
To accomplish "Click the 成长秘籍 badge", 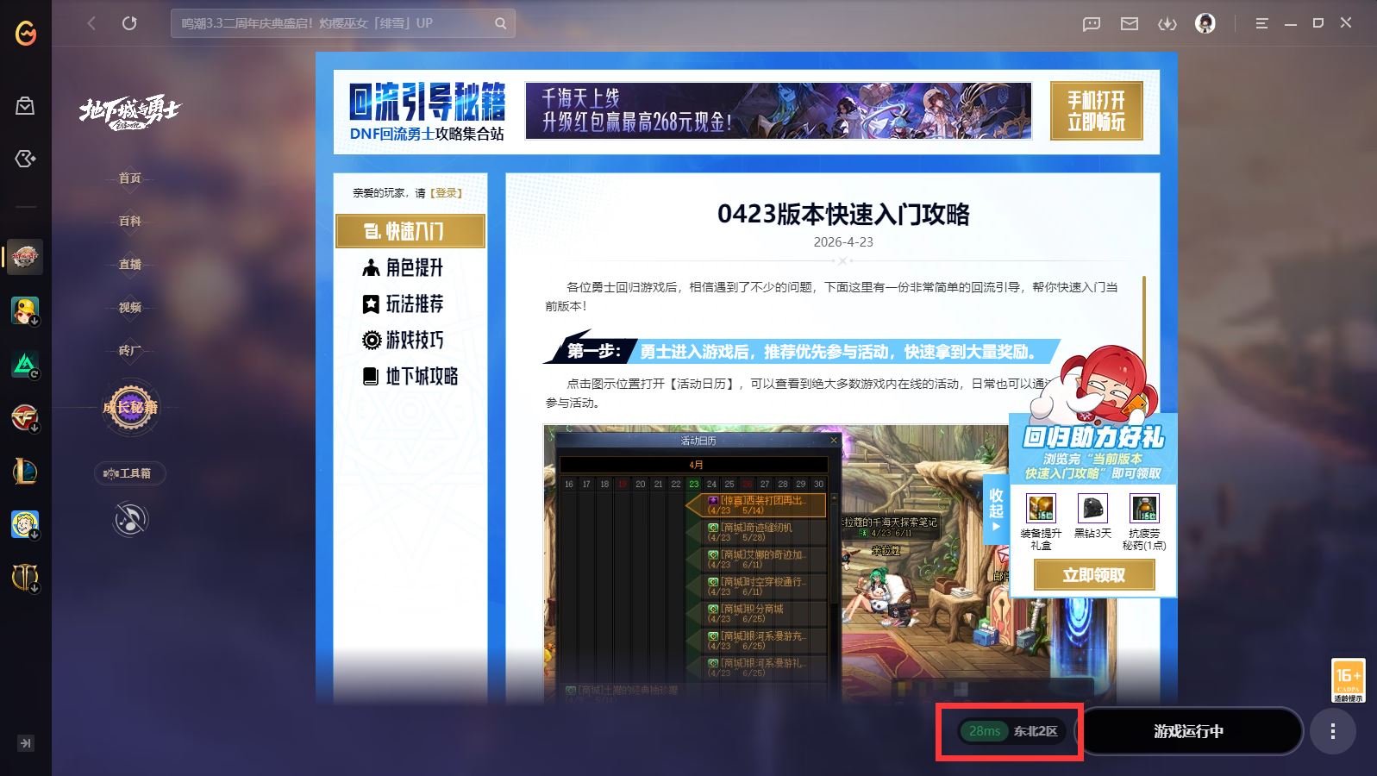I will coord(130,408).
